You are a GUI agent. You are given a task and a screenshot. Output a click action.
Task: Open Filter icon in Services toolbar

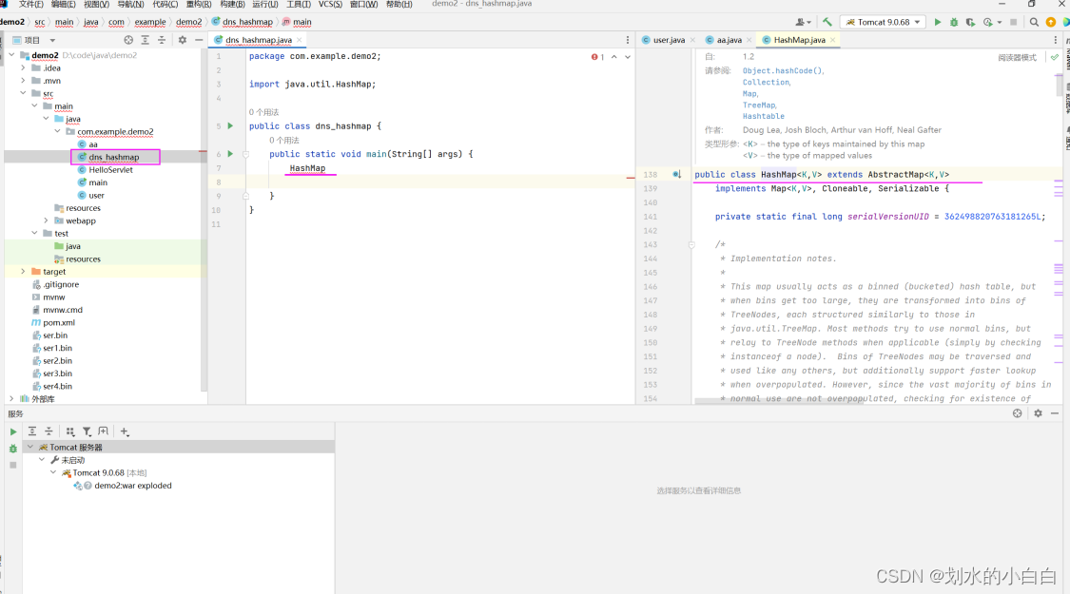click(87, 431)
